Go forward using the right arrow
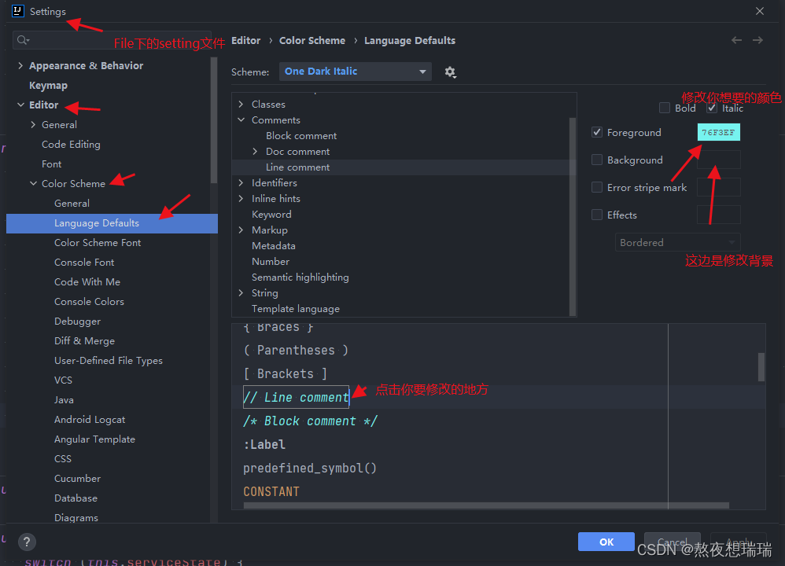785x566 pixels. pyautogui.click(x=758, y=40)
